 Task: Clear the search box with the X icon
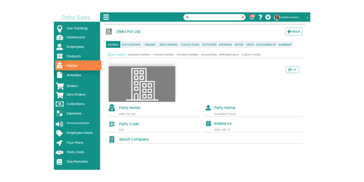coord(242,17)
